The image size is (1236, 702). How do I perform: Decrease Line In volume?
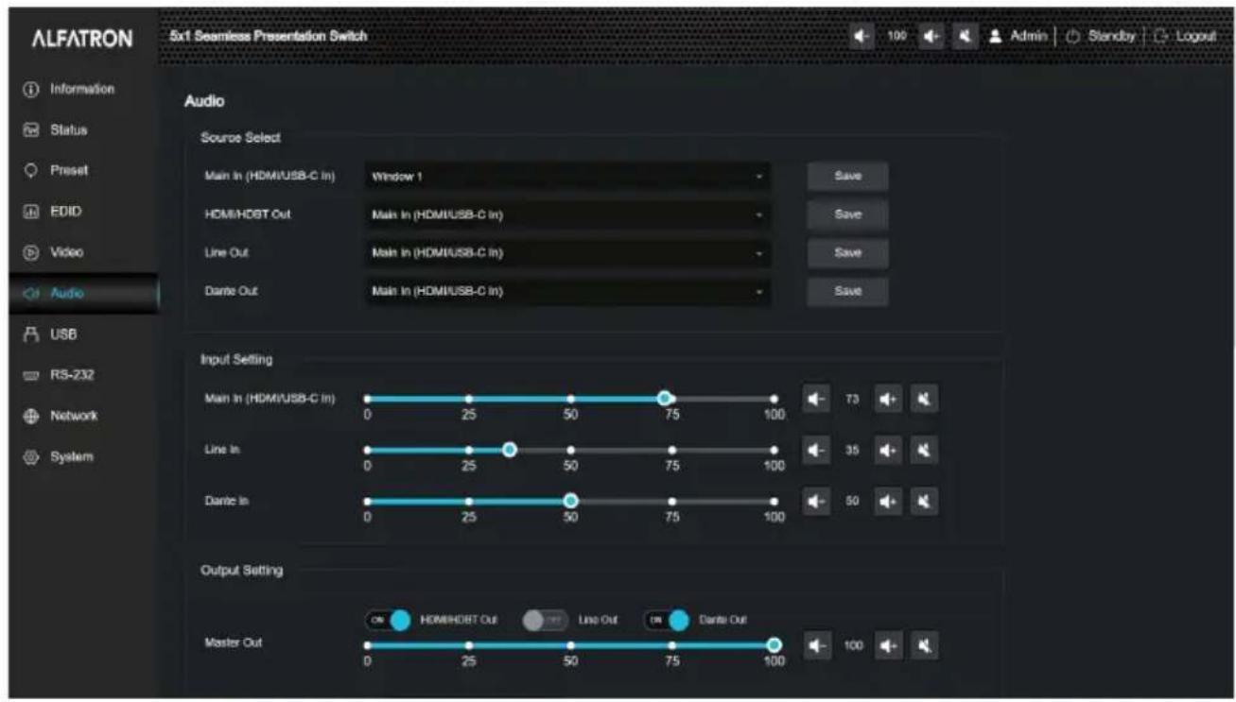pyautogui.click(x=814, y=451)
